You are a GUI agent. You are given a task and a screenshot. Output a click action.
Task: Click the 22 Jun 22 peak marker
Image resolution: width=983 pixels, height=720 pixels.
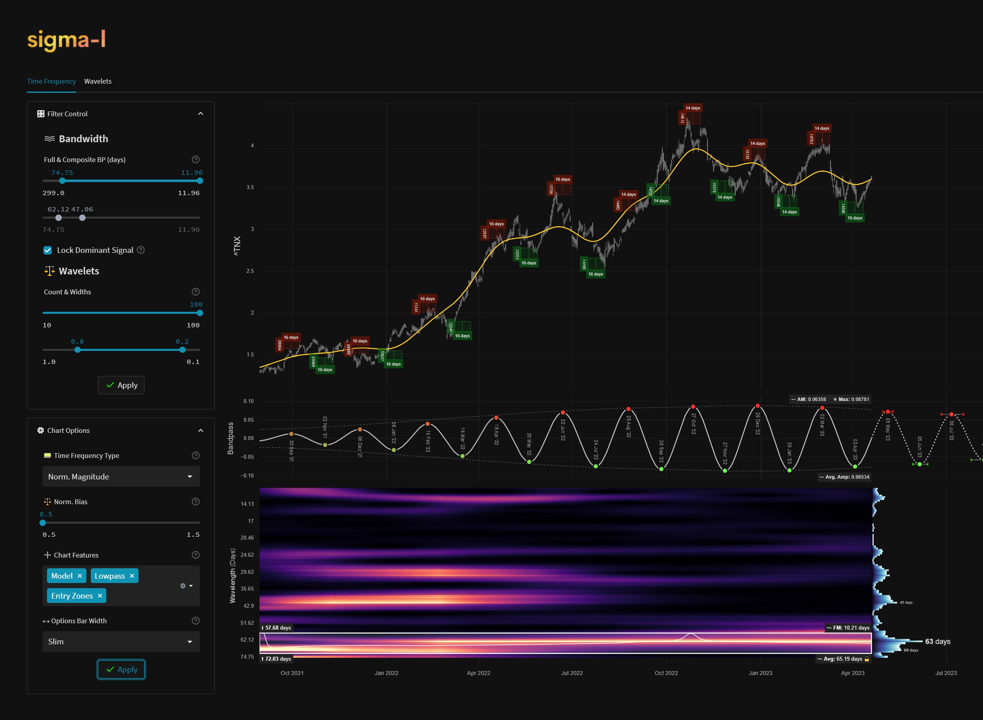pyautogui.click(x=563, y=412)
